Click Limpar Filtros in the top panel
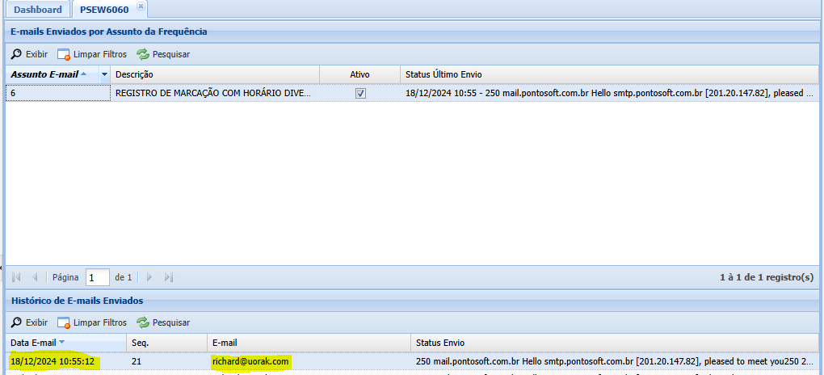 92,54
